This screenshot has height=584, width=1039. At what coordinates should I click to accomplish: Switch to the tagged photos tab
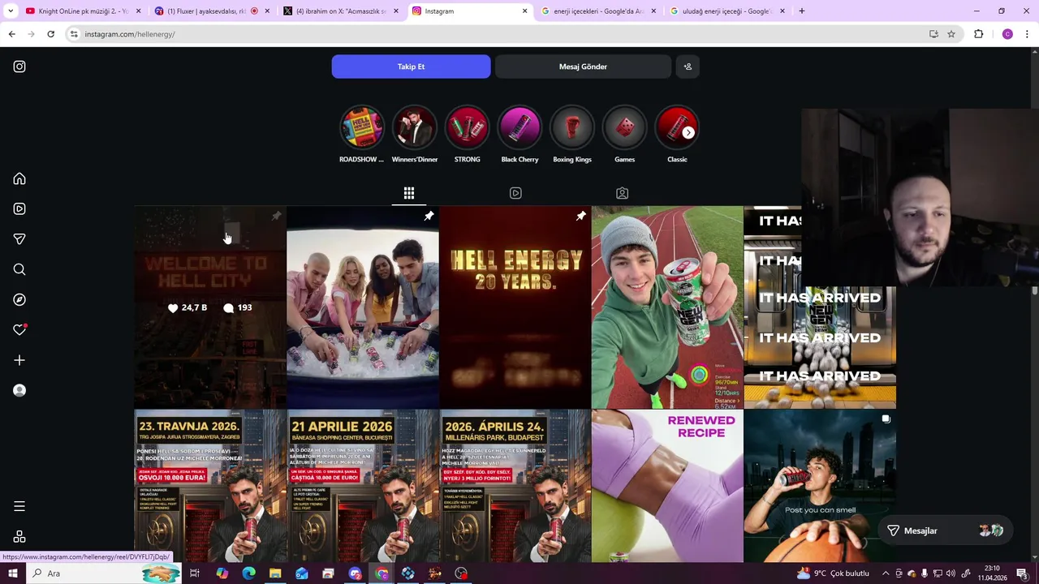pos(622,193)
